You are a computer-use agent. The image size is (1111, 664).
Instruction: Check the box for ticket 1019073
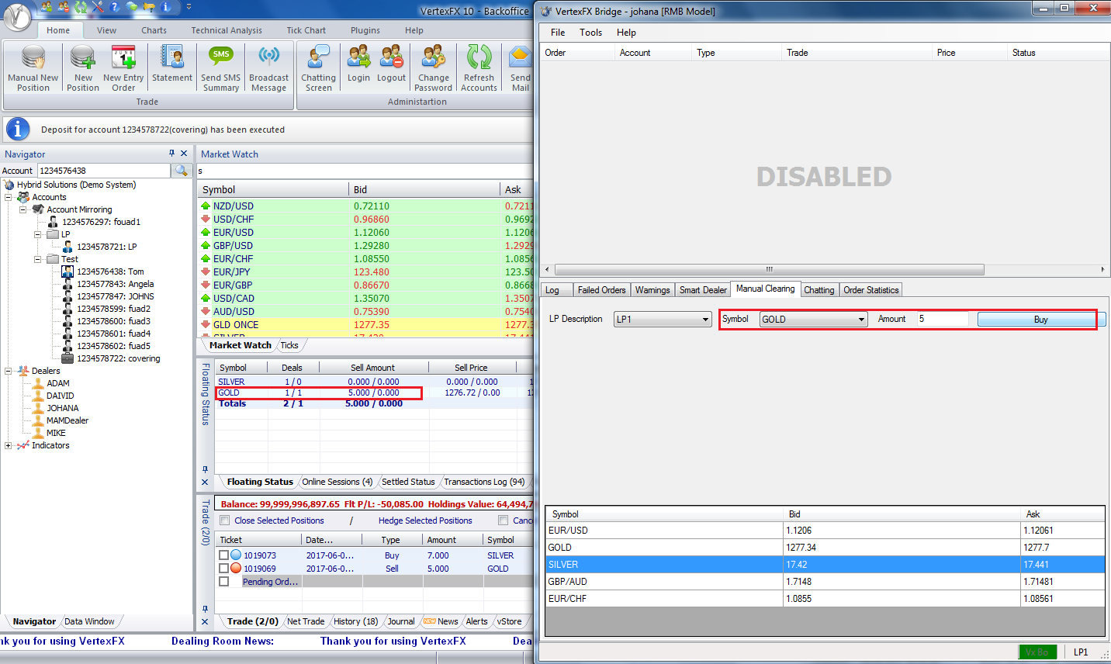point(224,555)
